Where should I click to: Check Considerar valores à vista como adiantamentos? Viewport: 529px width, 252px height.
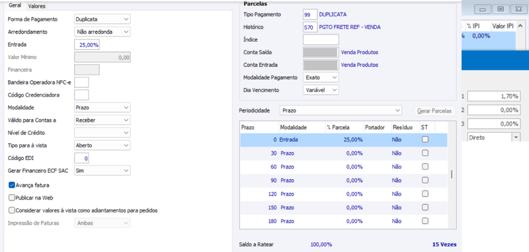tap(12, 210)
